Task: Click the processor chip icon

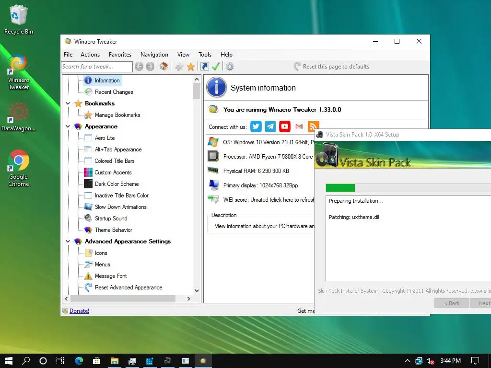Action: pyautogui.click(x=213, y=156)
